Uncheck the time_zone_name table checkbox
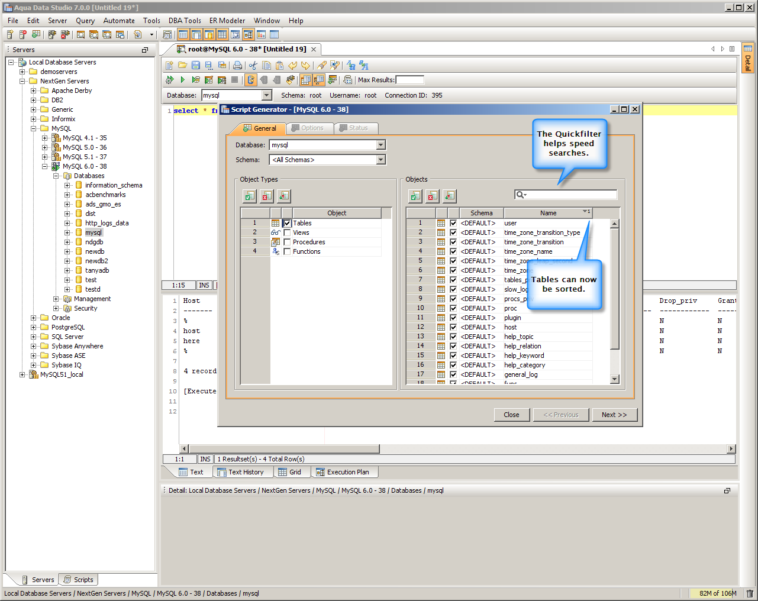 pos(453,251)
